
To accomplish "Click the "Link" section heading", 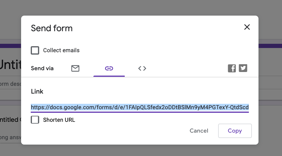I will (37, 91).
